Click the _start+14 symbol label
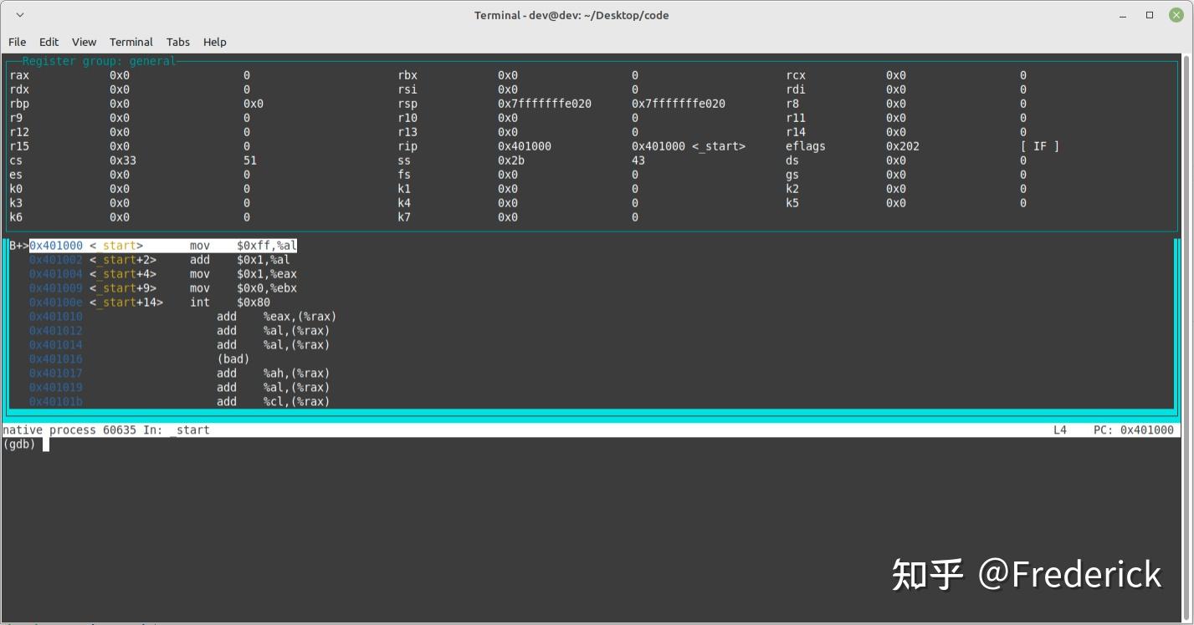 tap(126, 302)
